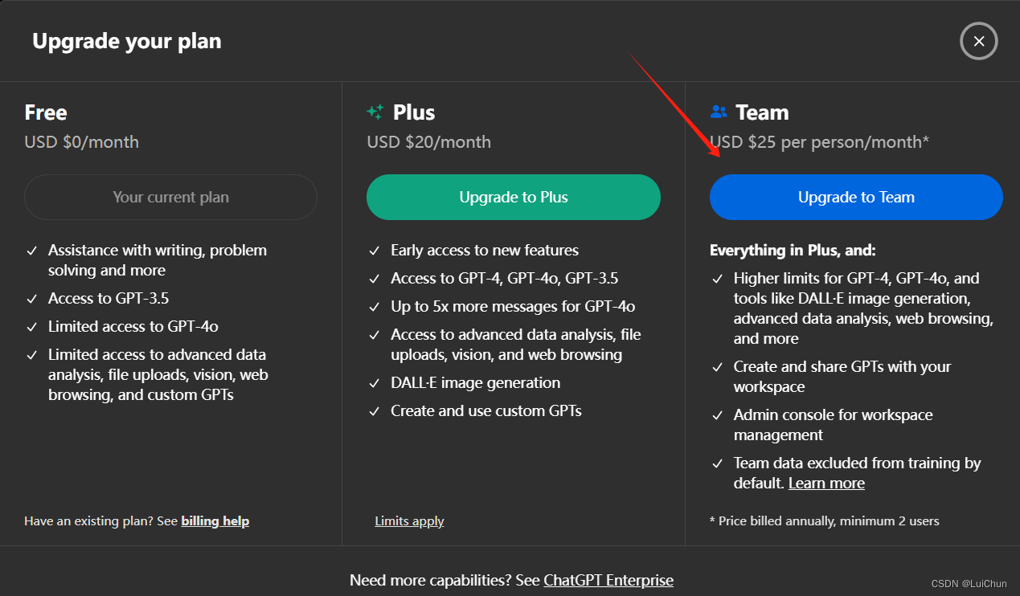Click checkmark beside Access to GPT-4, GPT-4o, GPT-3.5
Image resolution: width=1020 pixels, height=596 pixels.
pos(374,279)
